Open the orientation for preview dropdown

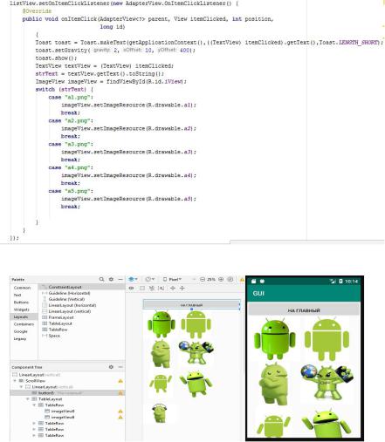[x=149, y=279]
